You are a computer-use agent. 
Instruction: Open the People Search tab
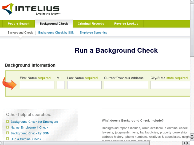pyautogui.click(x=19, y=24)
